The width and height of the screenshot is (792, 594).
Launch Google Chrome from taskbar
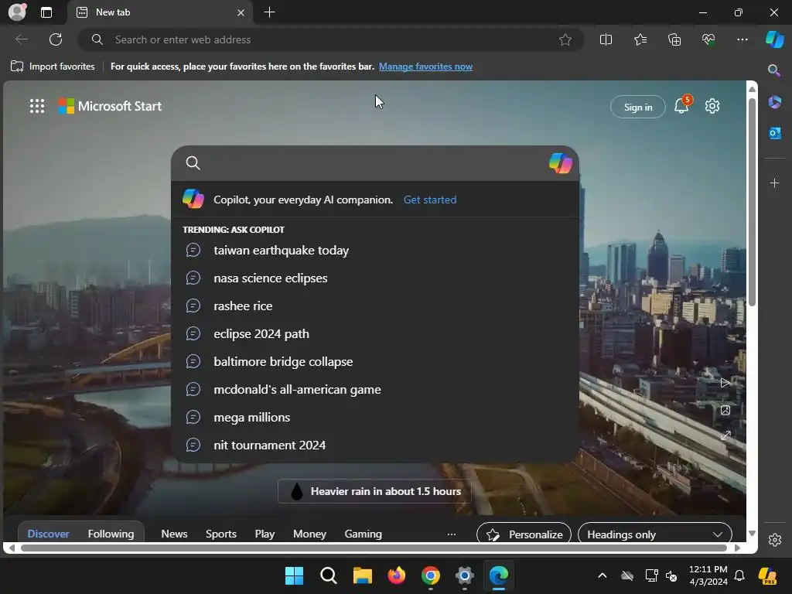coord(430,575)
